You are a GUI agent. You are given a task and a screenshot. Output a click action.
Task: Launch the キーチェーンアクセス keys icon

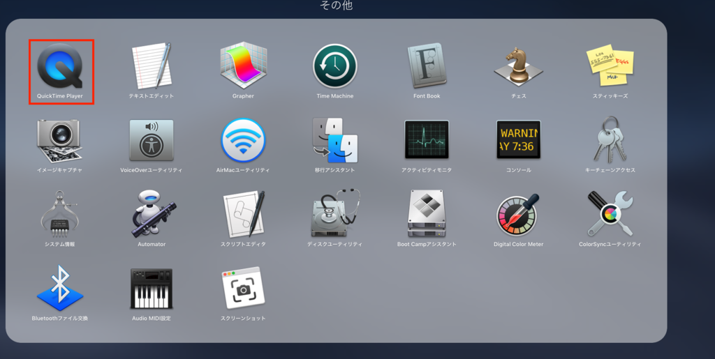point(610,139)
